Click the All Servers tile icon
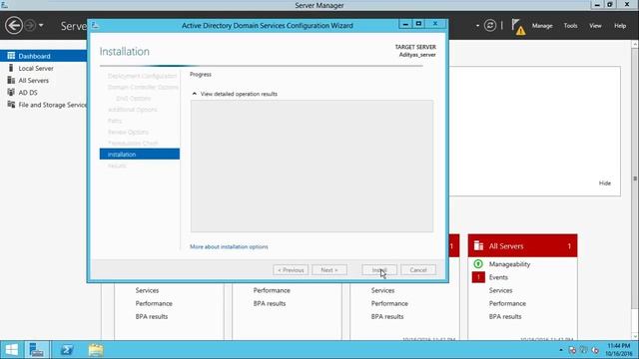Image resolution: width=639 pixels, height=359 pixels. (x=478, y=246)
